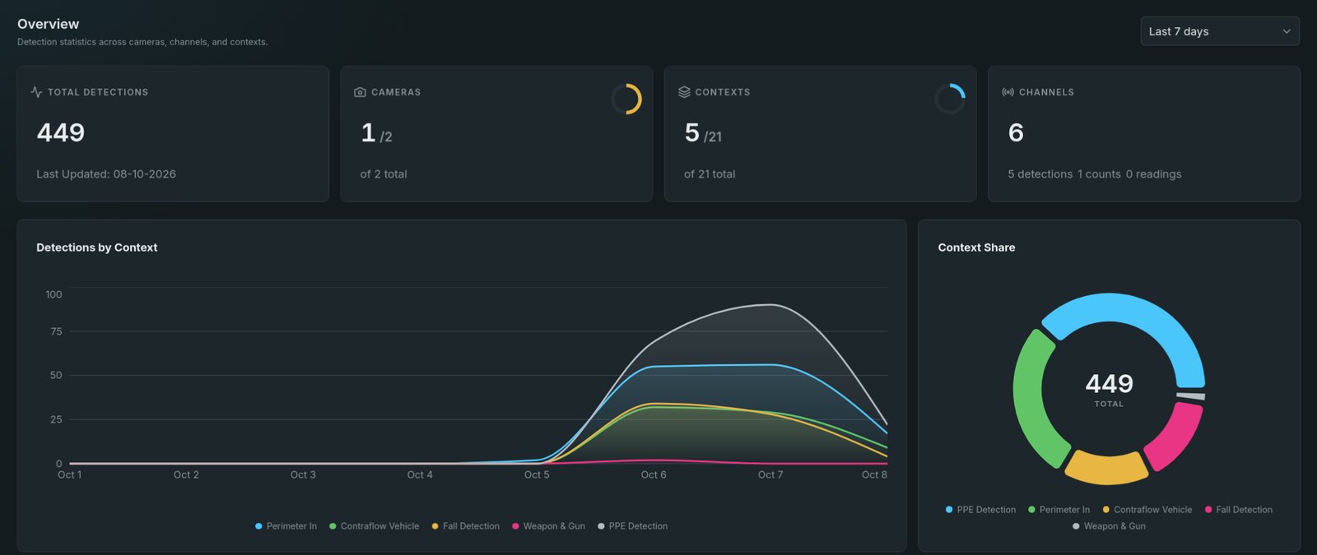Click the 449 value on Total Detections card
The height and width of the screenshot is (555, 1317).
61,132
